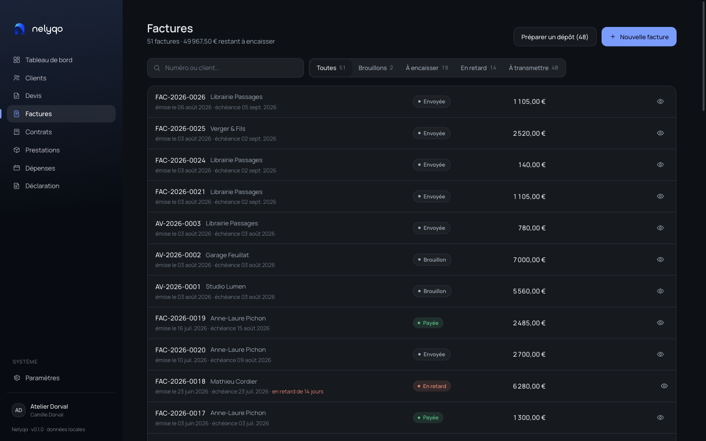706x441 pixels.
Task: Click the amount 2 700,00 €
Action: point(529,354)
